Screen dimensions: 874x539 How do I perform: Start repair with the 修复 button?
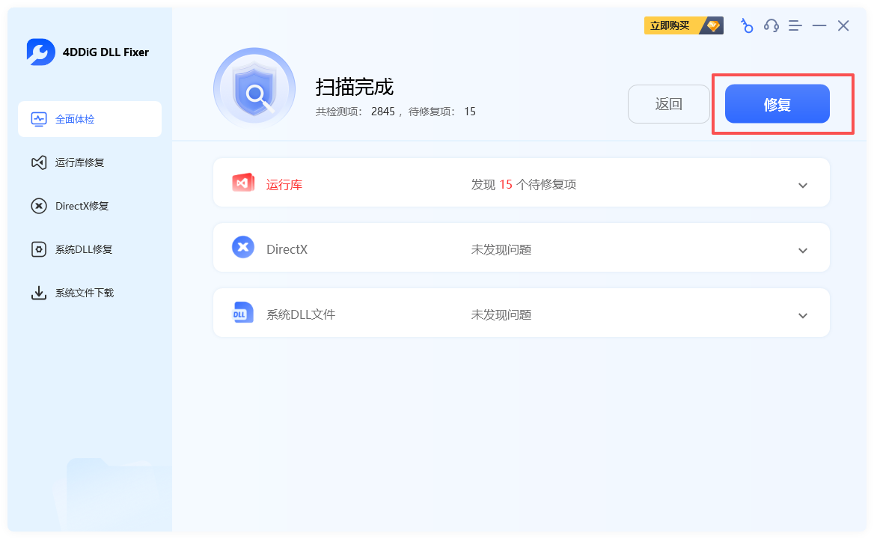click(778, 103)
